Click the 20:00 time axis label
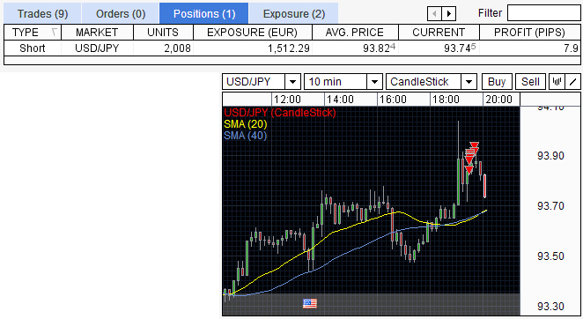 tap(498, 100)
